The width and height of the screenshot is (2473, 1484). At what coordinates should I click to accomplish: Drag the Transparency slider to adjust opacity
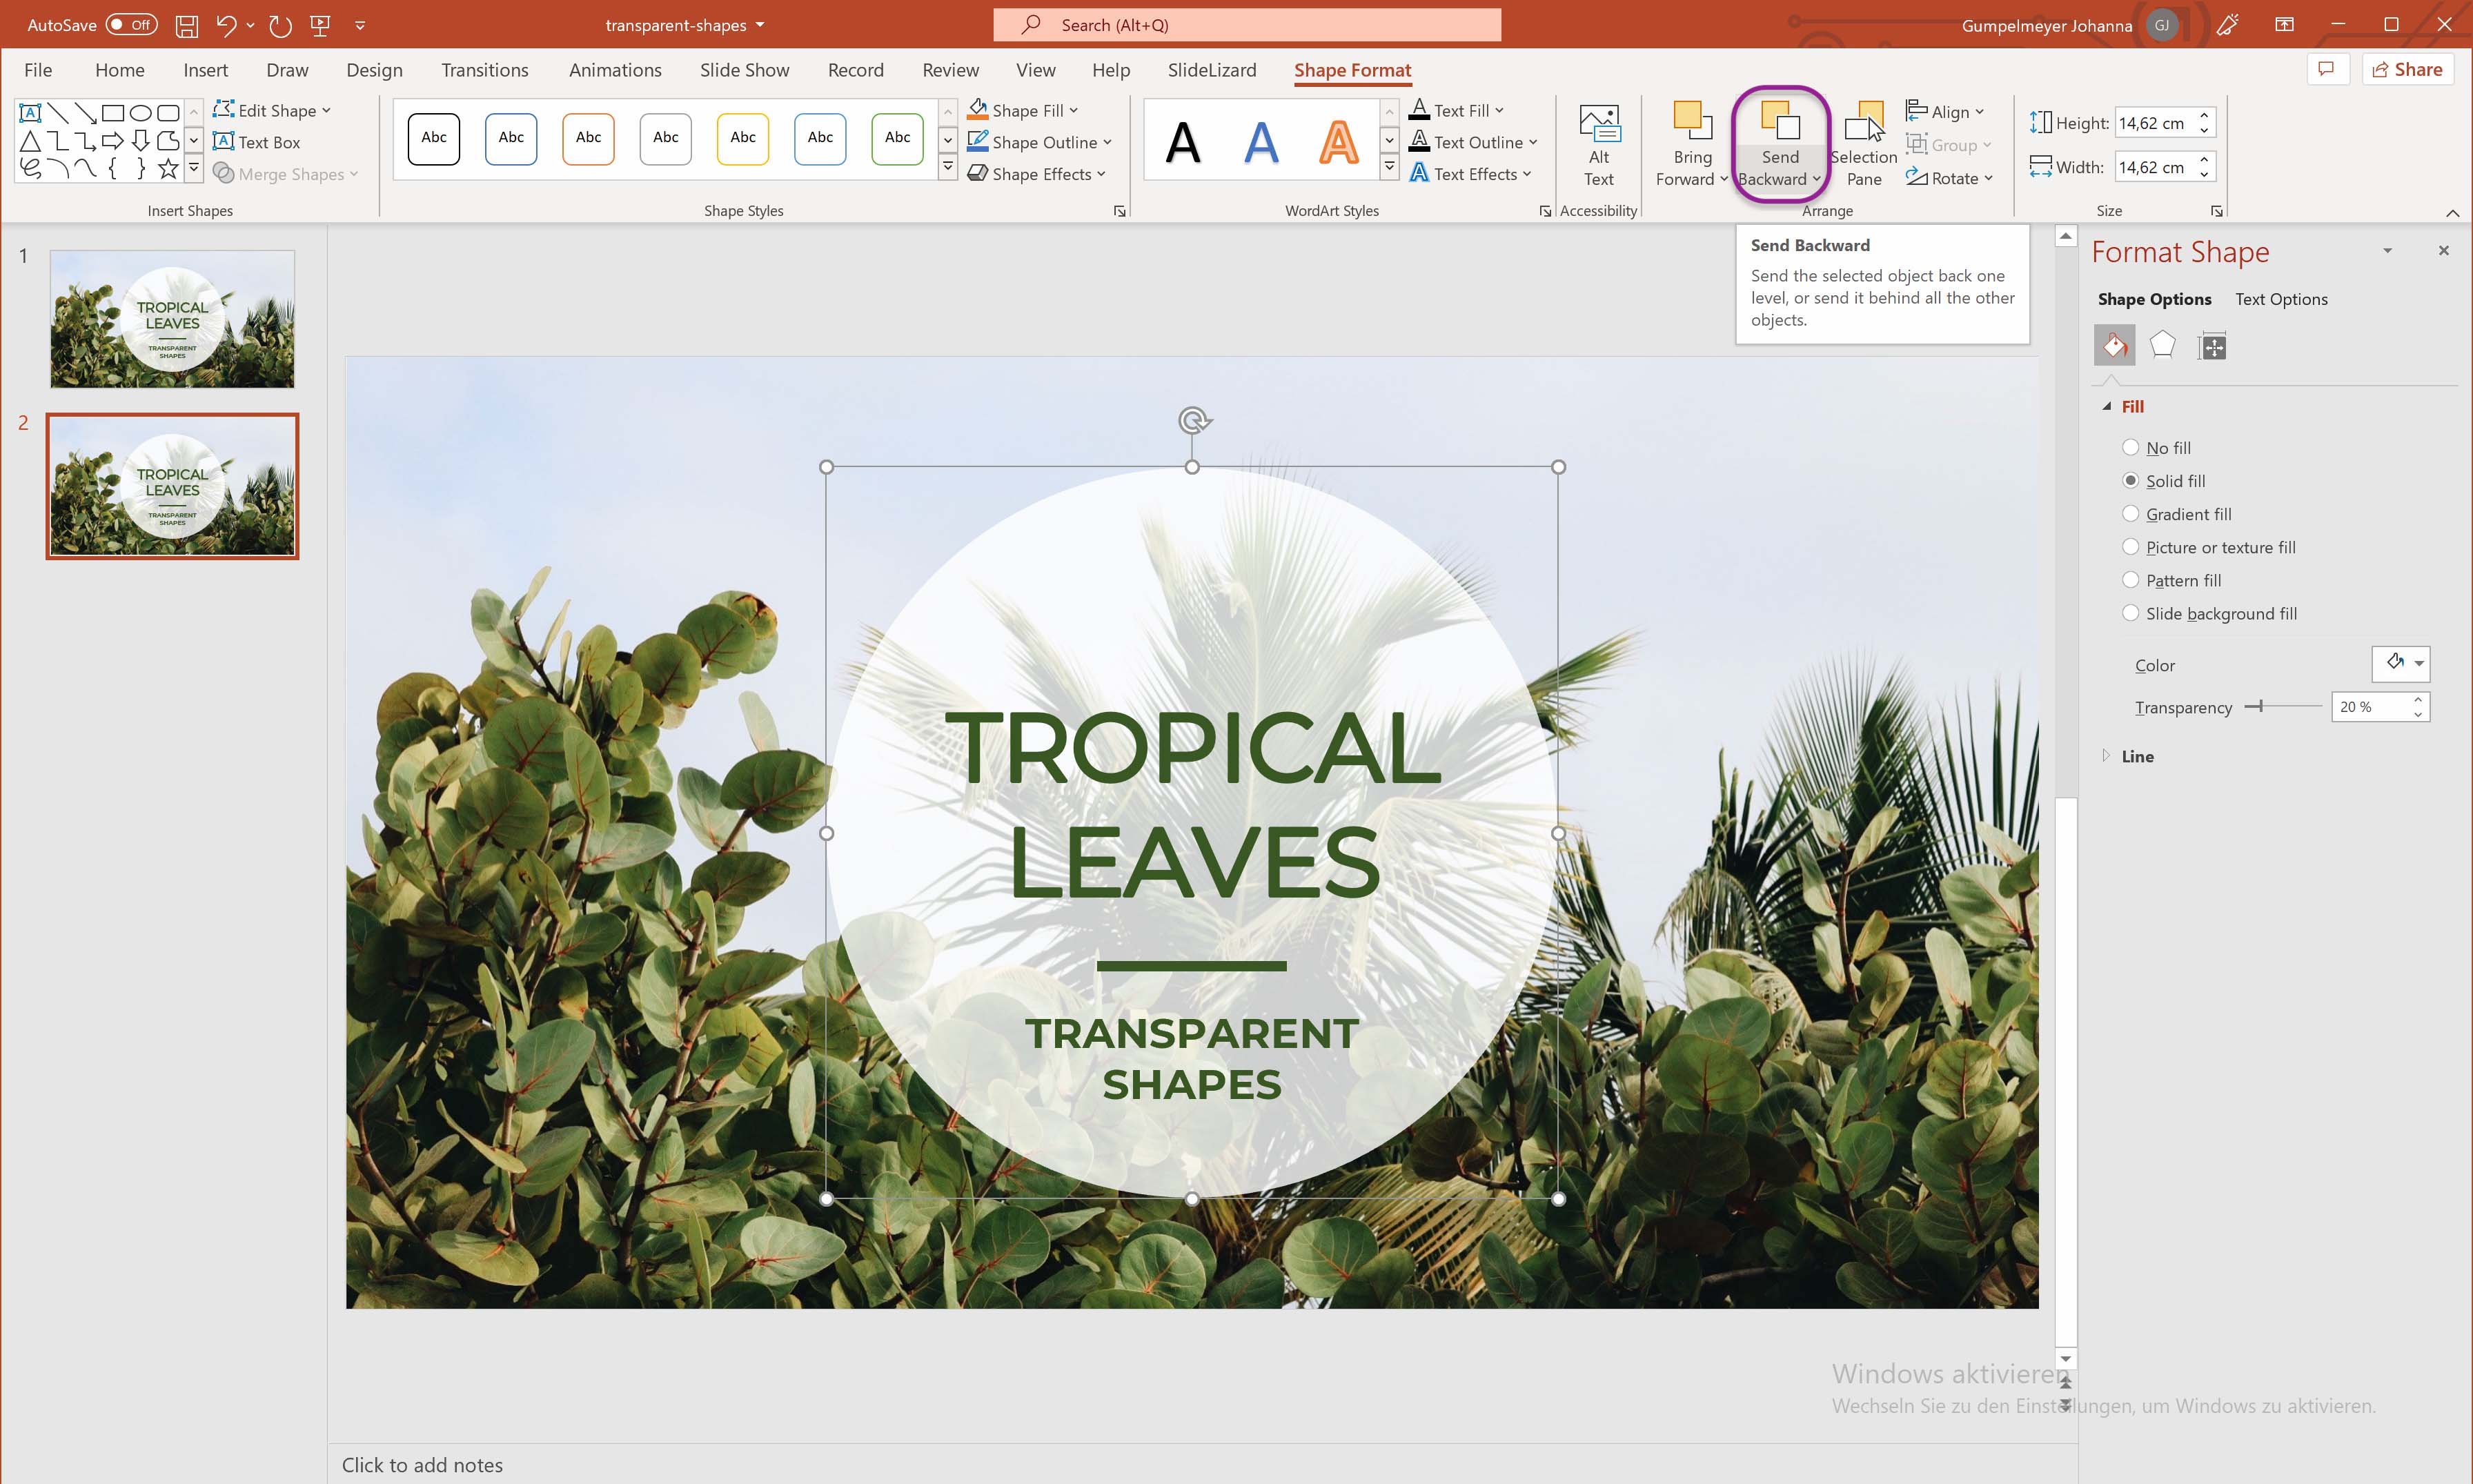pyautogui.click(x=2259, y=706)
